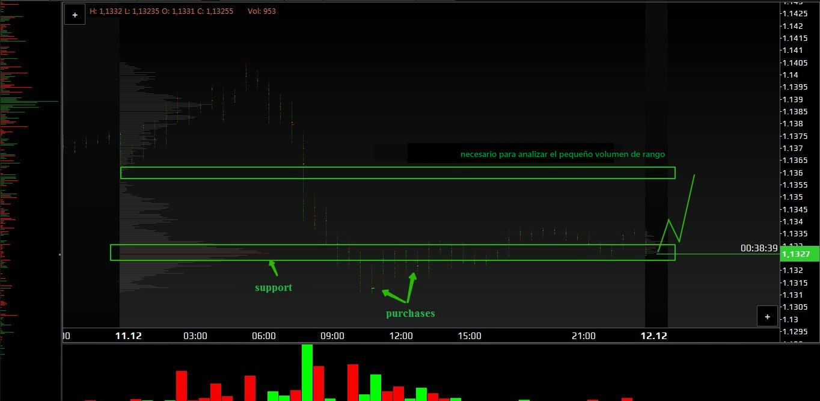Screen dimensions: 820x401
Task: Click the red volume bar near 03:00
Action: [x=182, y=385]
